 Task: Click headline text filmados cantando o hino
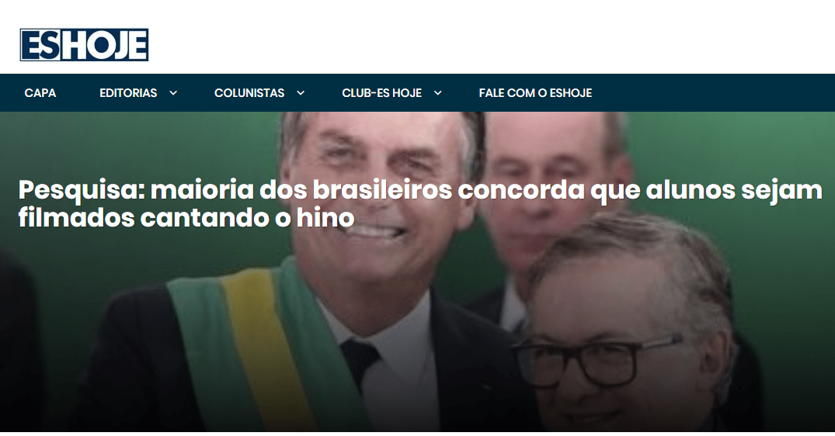(x=186, y=218)
